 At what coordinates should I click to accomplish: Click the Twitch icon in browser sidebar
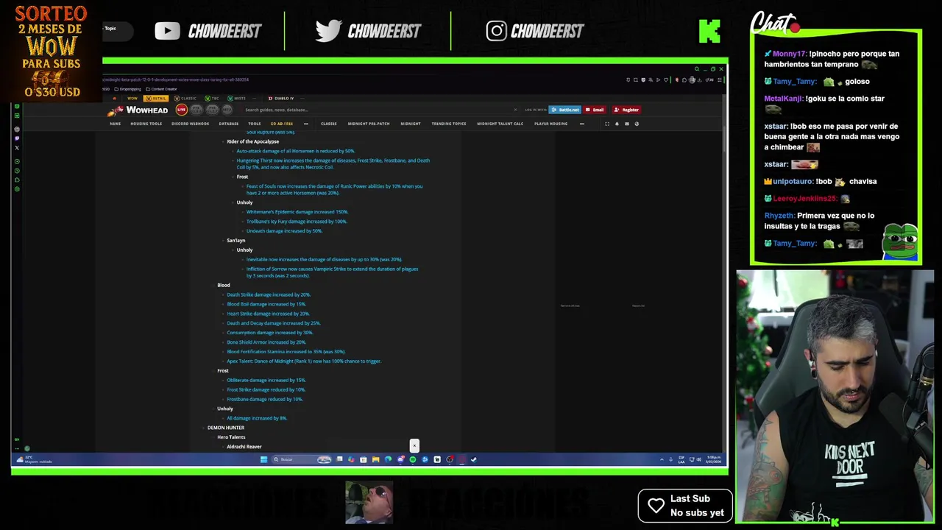(17, 138)
